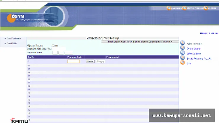This screenshot has height=123, width=219.
Task: Click the first Mezuniyet Tarihi date box
Action: pos(55,53)
